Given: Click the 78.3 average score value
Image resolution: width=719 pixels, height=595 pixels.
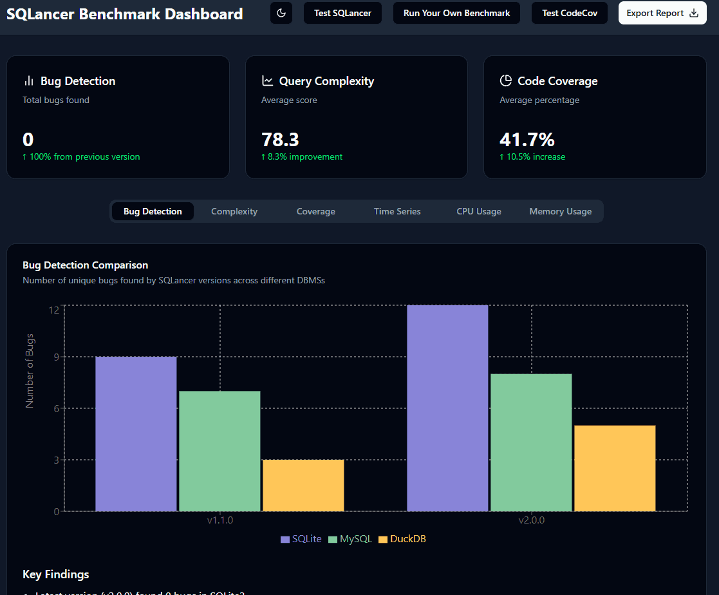Looking at the screenshot, I should click(x=280, y=140).
